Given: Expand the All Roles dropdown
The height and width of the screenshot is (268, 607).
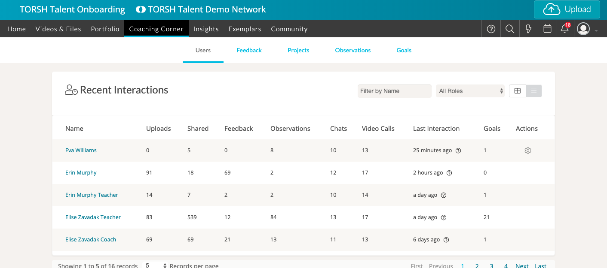Looking at the screenshot, I should click(470, 91).
